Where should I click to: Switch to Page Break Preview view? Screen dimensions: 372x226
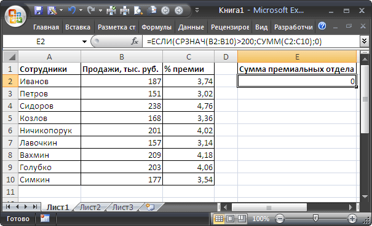[242, 218]
